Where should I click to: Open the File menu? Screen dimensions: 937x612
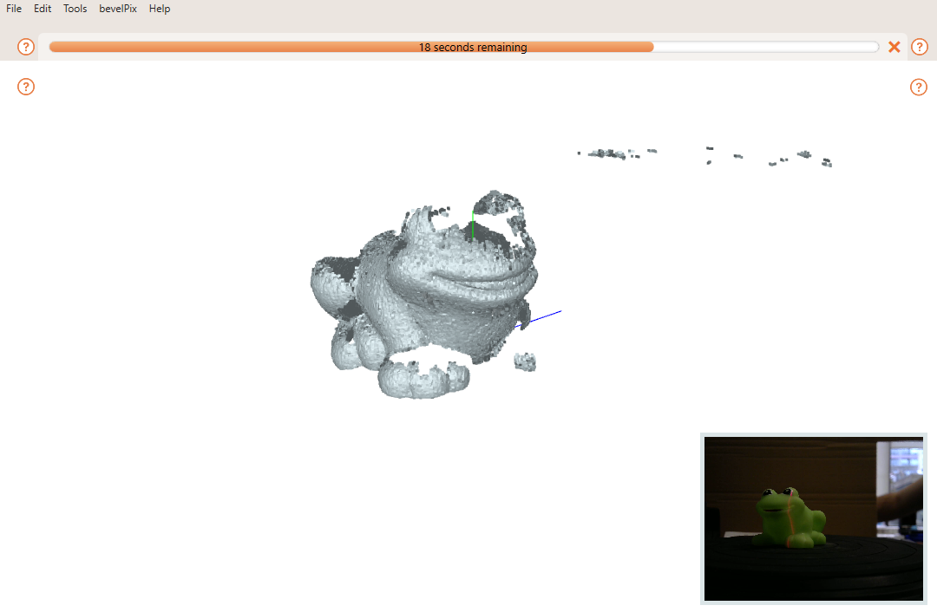click(x=14, y=9)
